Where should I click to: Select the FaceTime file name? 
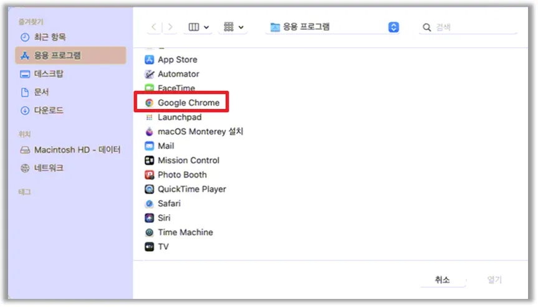[x=176, y=88]
